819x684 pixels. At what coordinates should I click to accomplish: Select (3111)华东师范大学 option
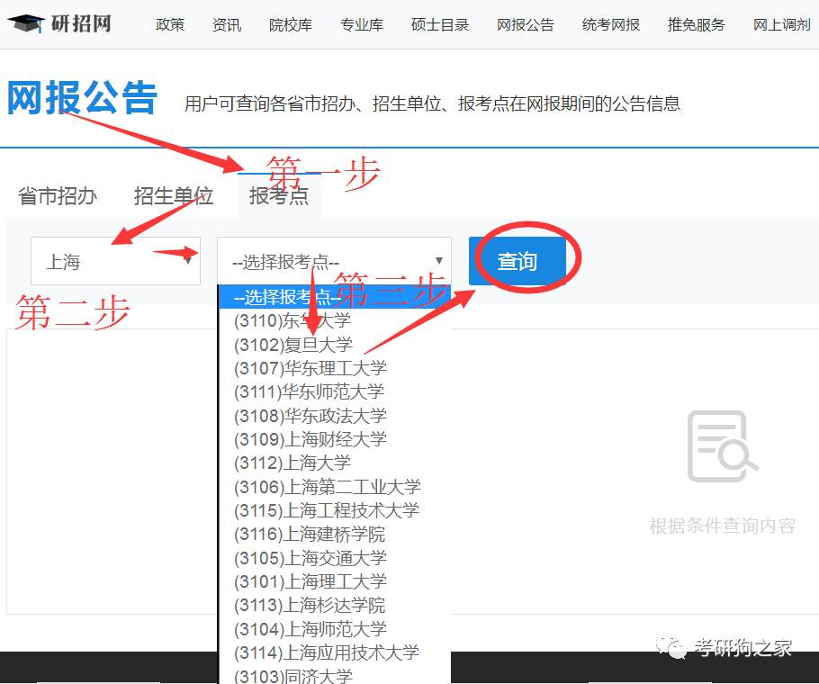click(x=334, y=391)
